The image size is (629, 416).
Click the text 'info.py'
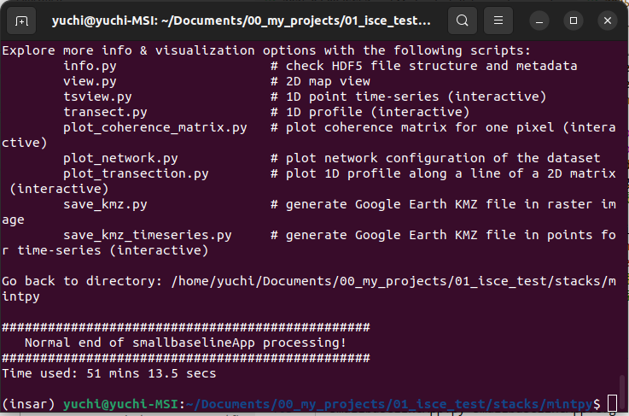(x=90, y=66)
